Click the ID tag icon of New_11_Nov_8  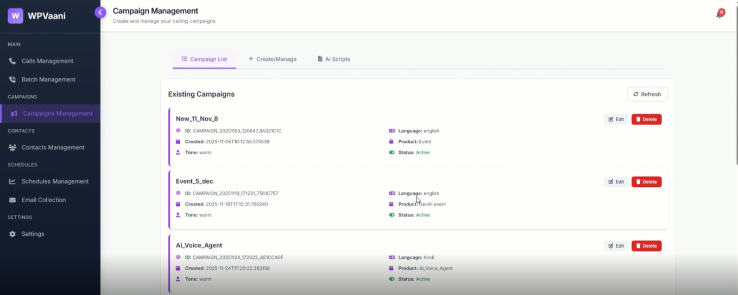tap(178, 131)
